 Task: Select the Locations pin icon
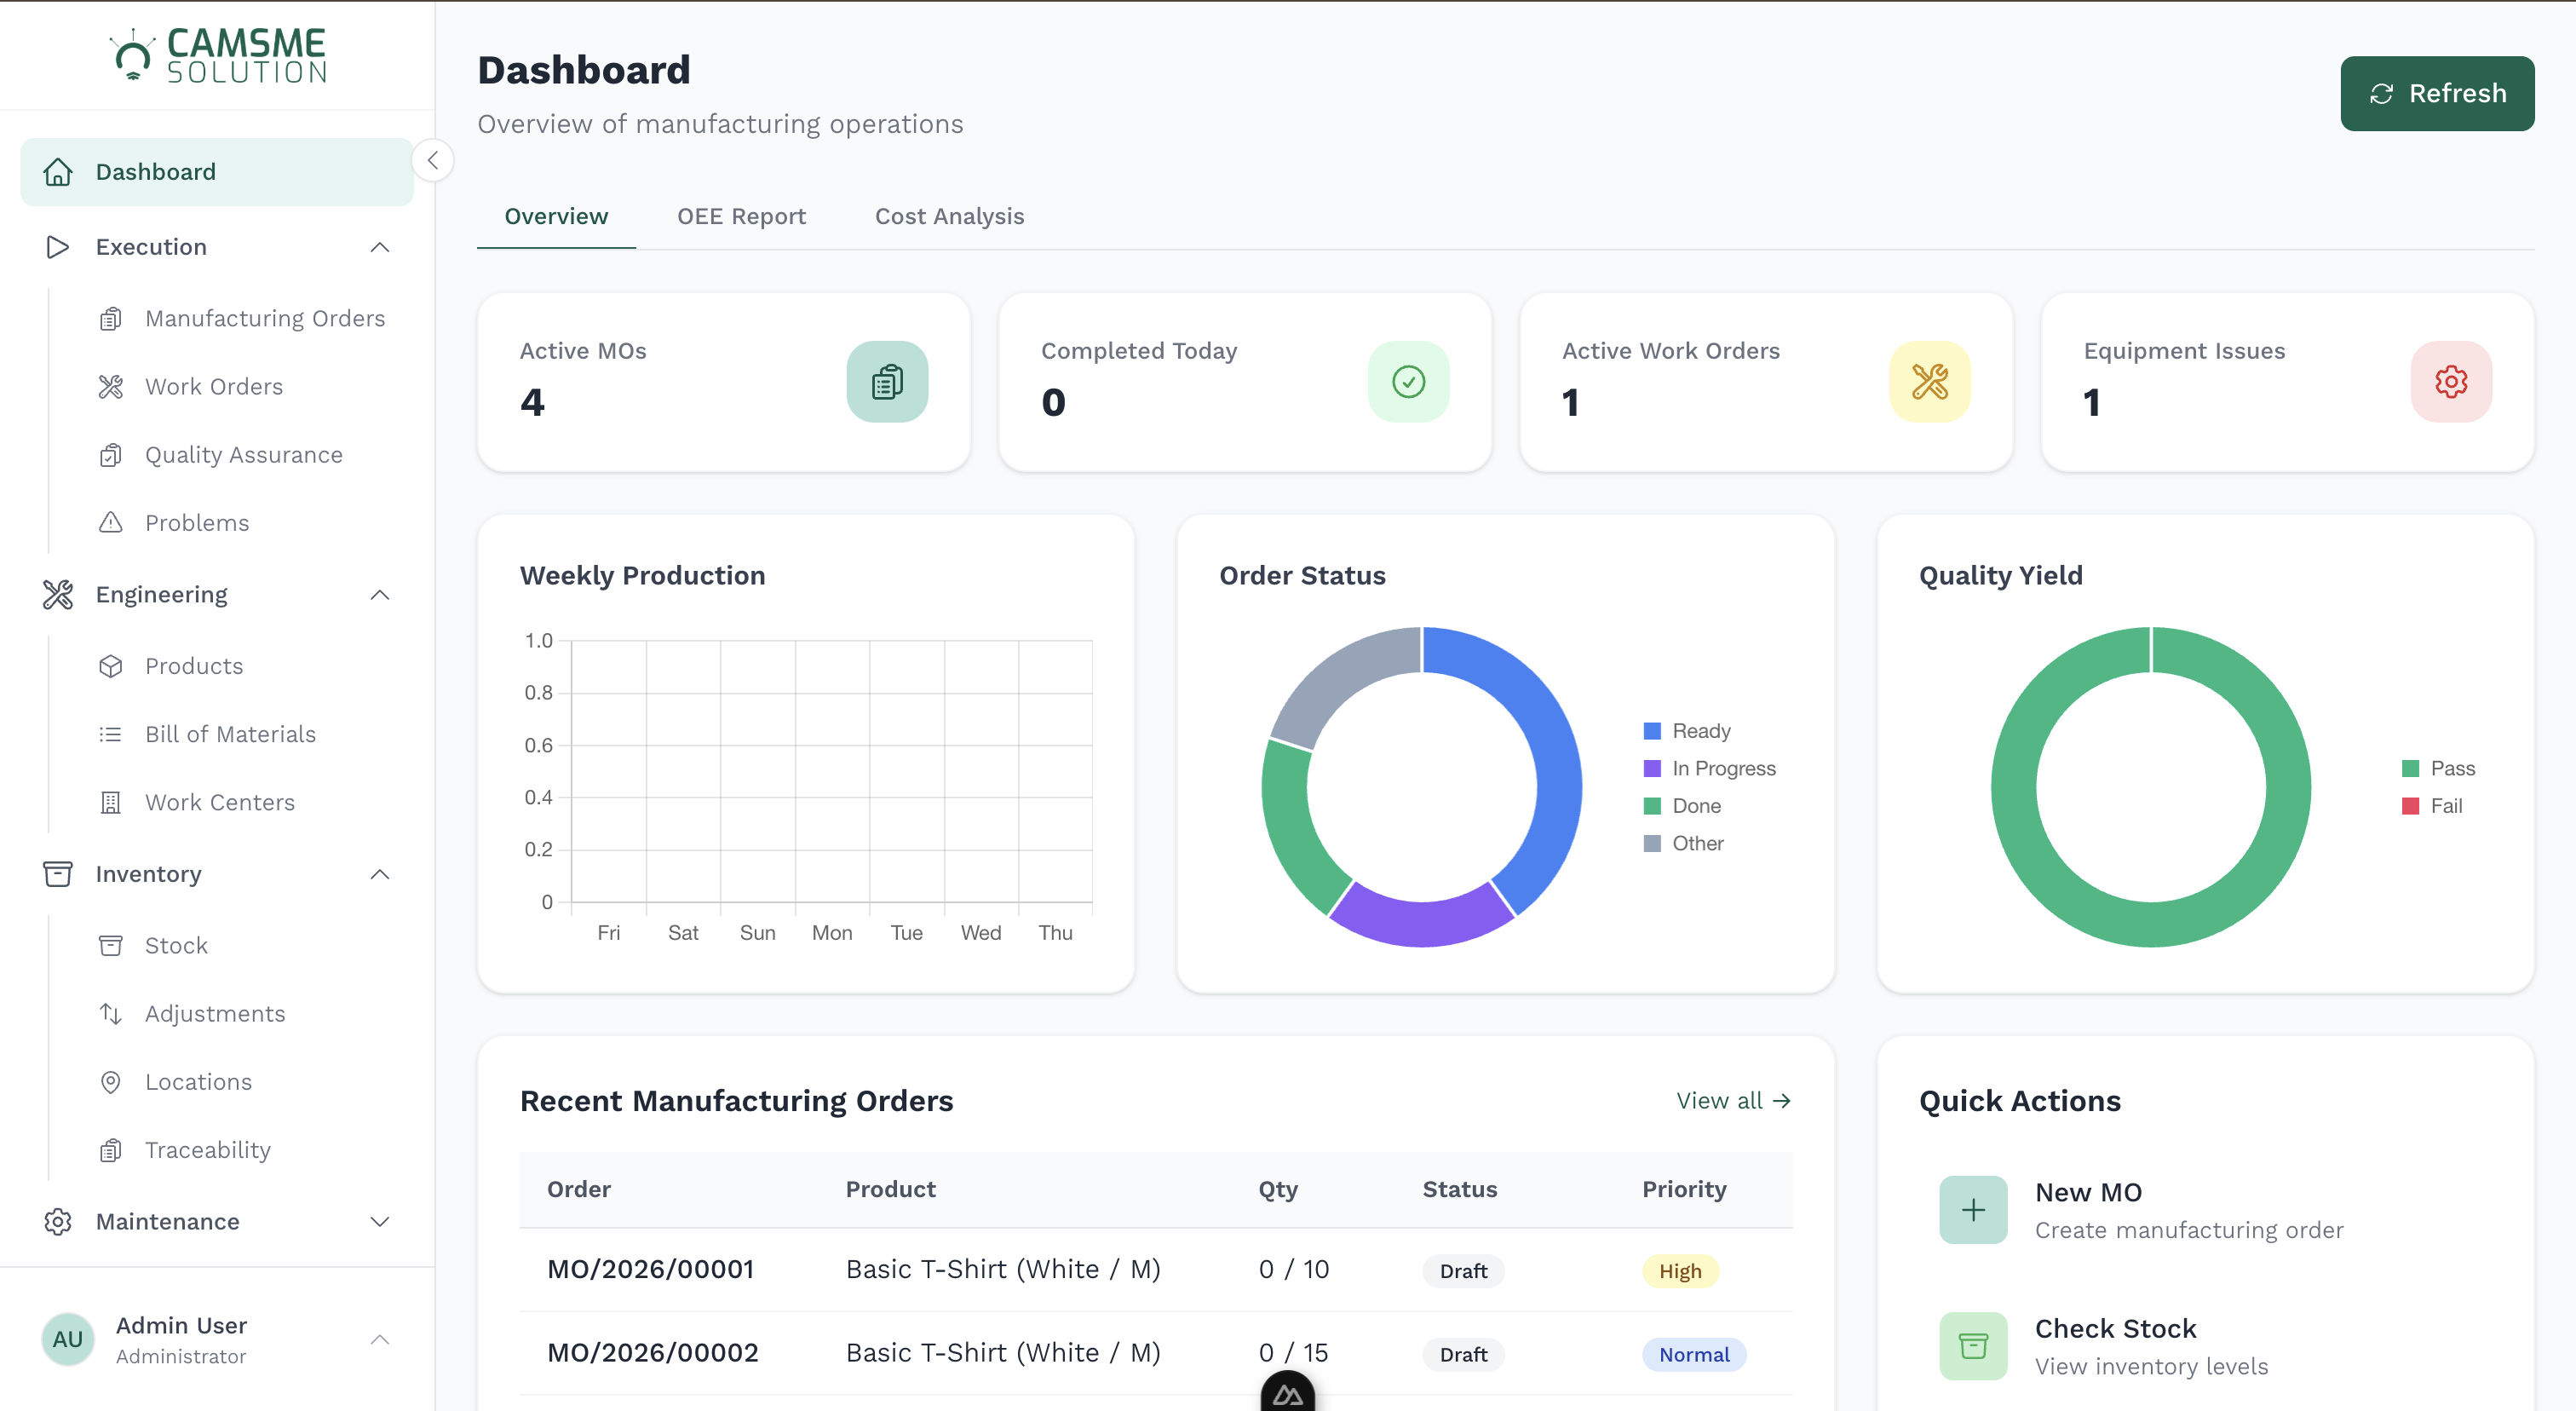[111, 1081]
